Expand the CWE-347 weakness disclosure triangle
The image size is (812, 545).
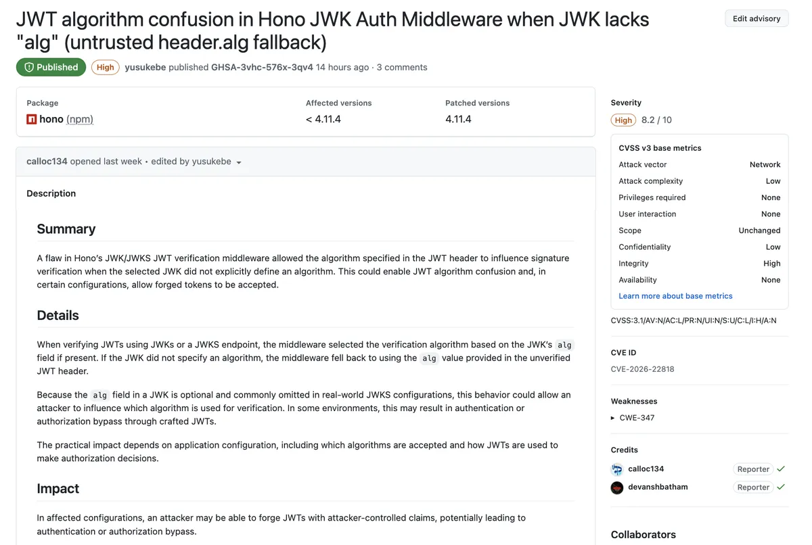pos(613,418)
